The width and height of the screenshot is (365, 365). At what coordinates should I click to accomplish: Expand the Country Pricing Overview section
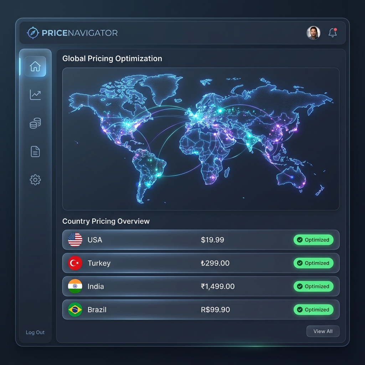pos(106,221)
